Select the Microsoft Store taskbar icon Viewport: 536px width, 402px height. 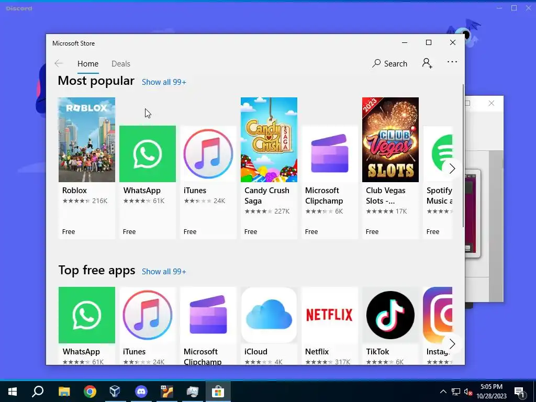point(218,392)
